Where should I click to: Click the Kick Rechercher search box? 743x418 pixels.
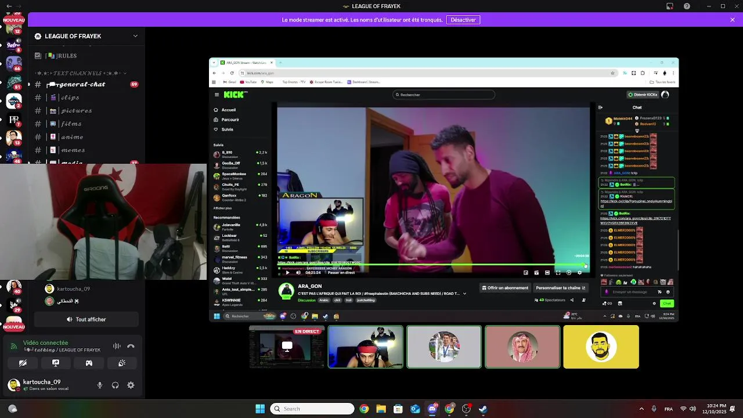(x=444, y=95)
